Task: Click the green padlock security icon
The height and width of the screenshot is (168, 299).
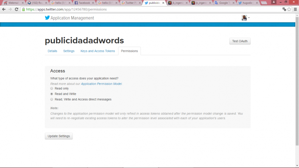Action: coord(24,9)
